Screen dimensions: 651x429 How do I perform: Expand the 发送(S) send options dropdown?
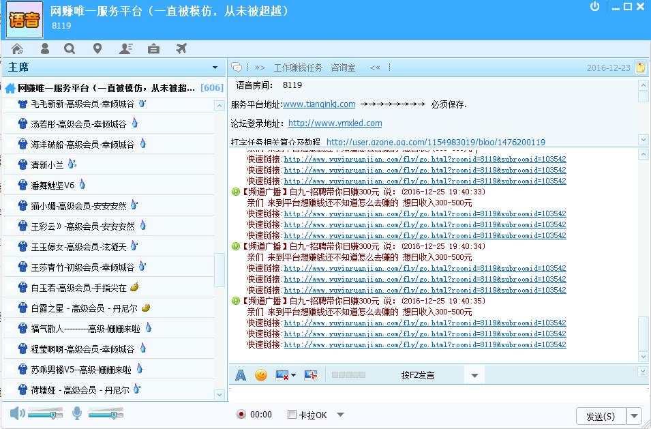point(635,415)
